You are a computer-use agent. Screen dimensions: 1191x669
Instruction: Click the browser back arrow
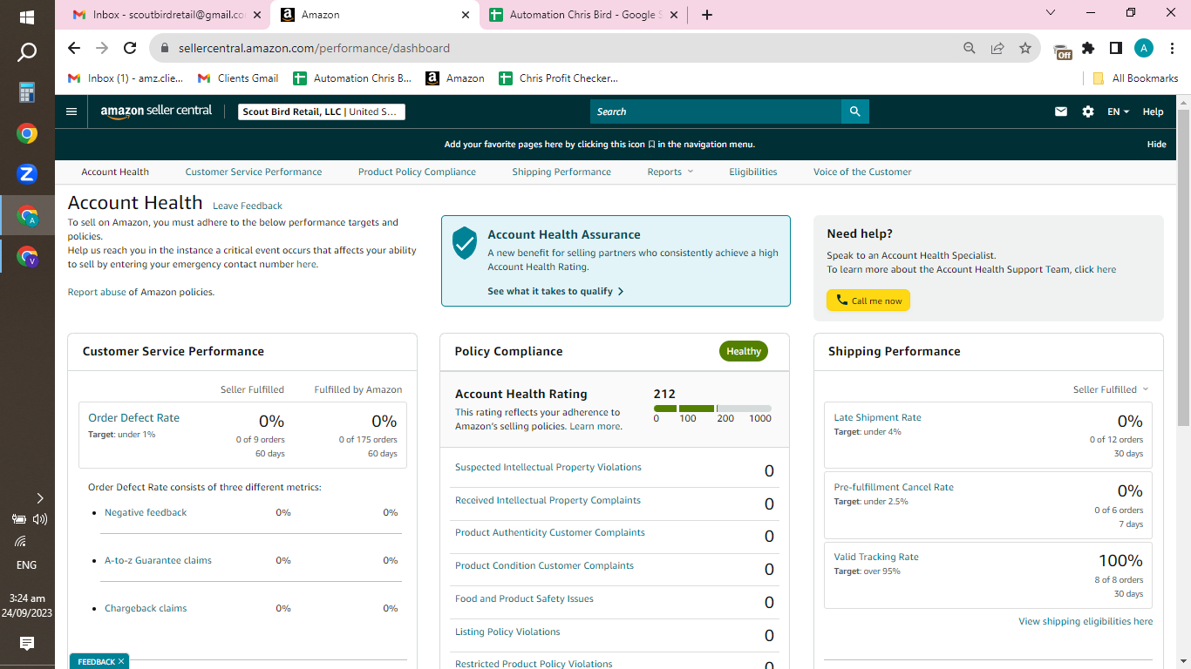pyautogui.click(x=74, y=48)
